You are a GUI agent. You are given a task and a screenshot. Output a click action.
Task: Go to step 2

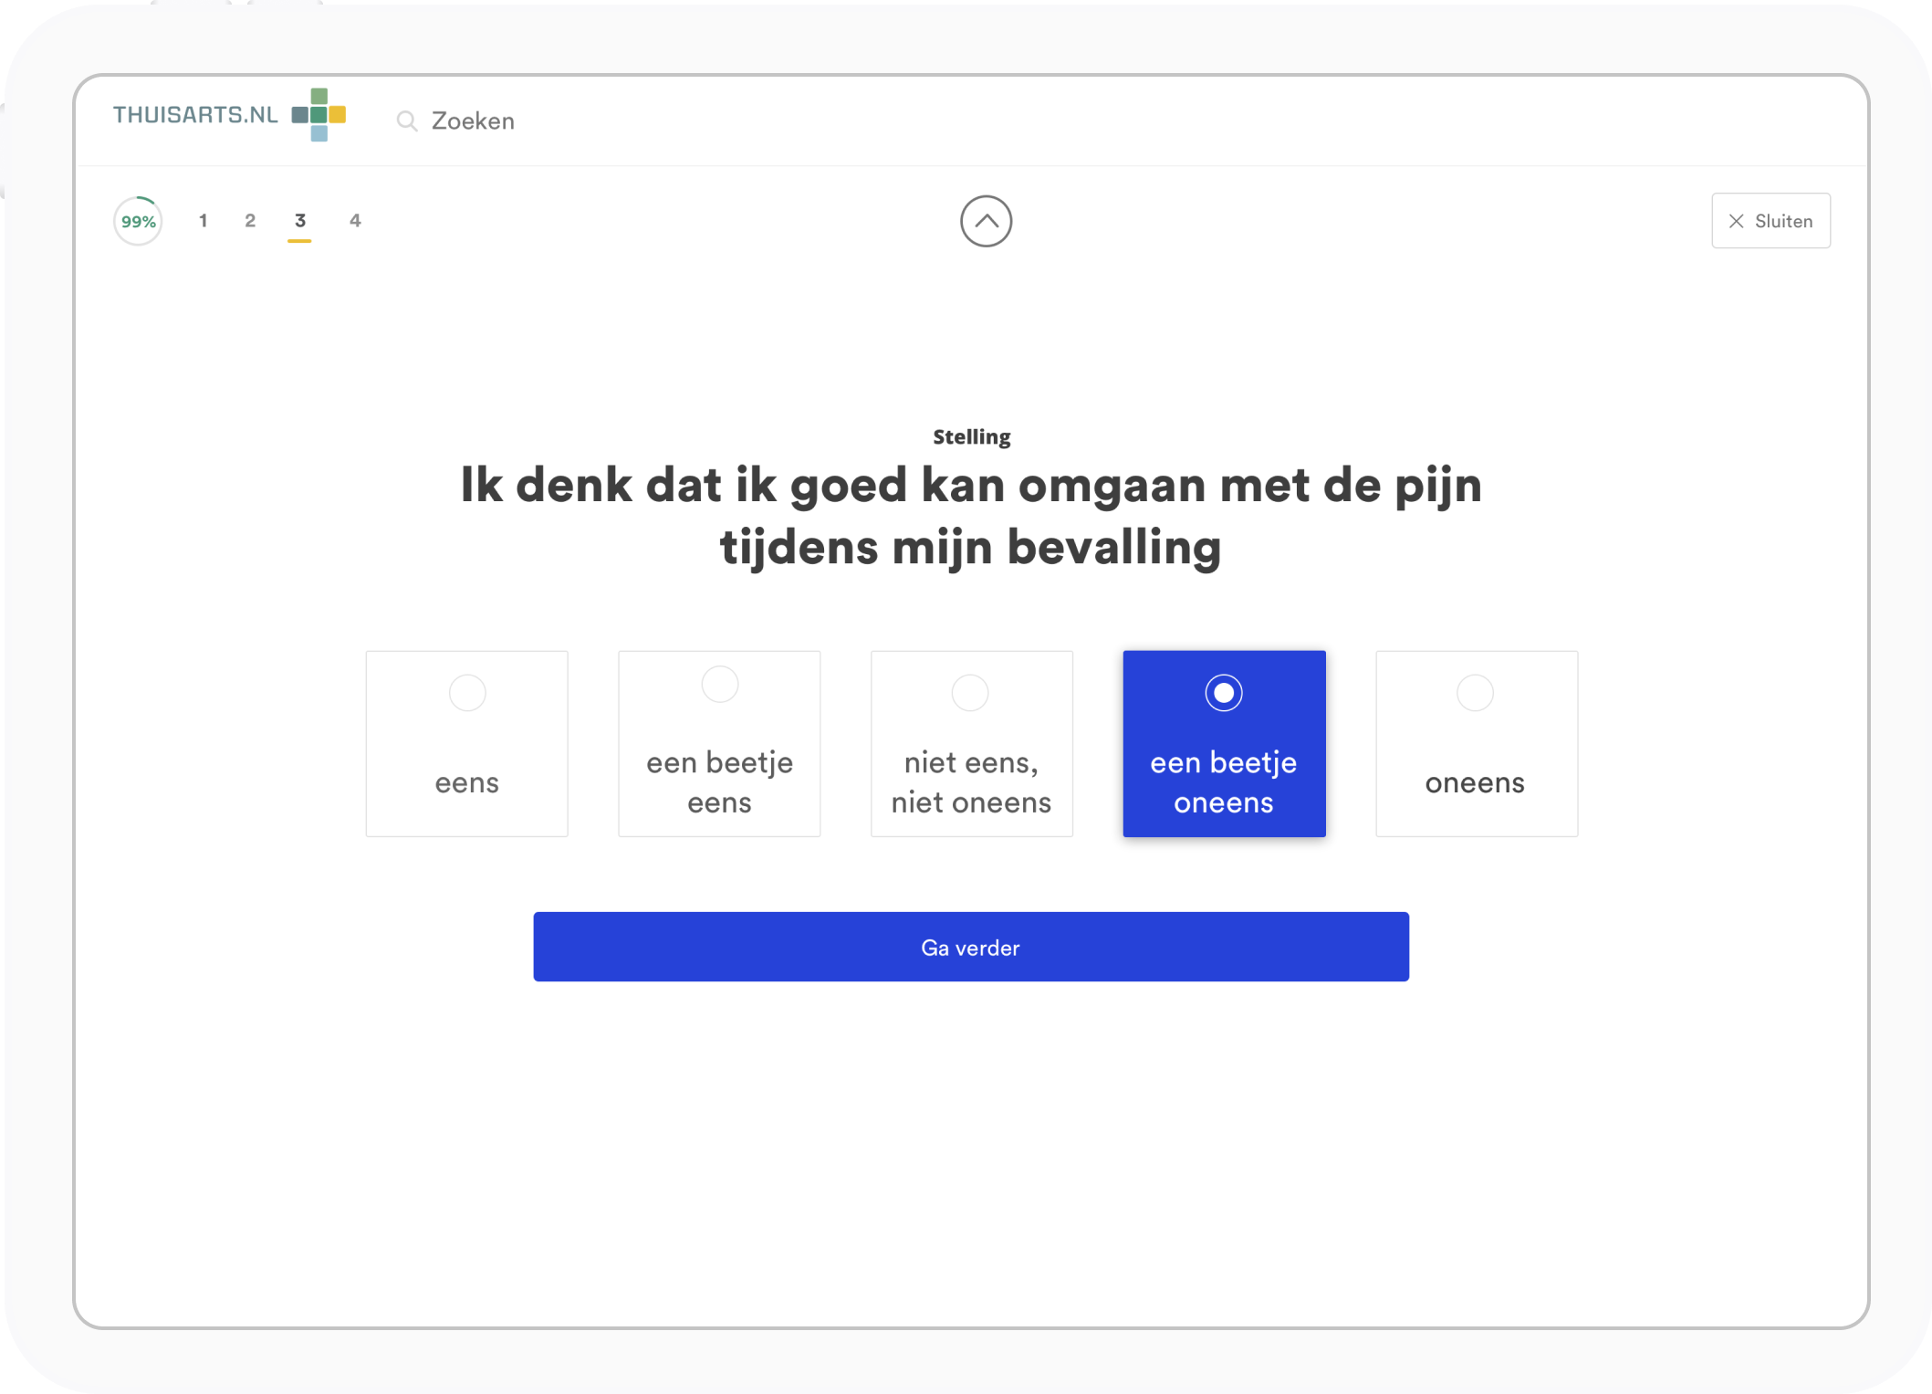250,221
